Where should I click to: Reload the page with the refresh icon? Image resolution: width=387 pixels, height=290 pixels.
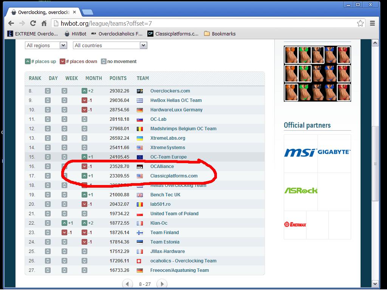click(33, 23)
